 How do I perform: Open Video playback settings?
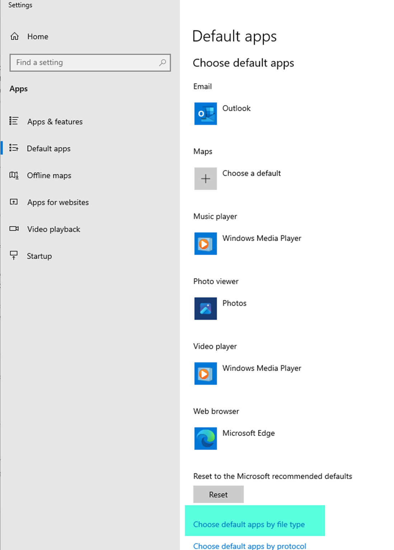point(54,229)
